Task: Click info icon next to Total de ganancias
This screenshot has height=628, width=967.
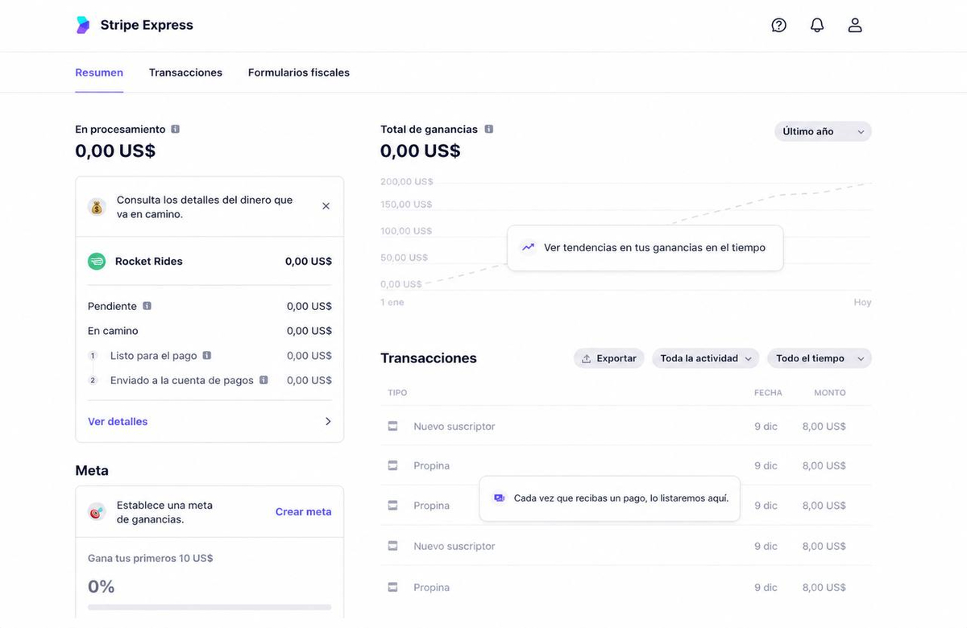Action: pos(488,129)
